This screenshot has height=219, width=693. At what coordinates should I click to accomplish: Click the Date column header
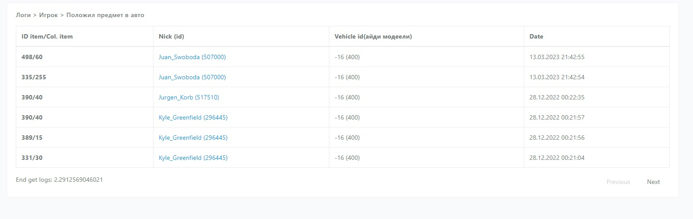[536, 36]
